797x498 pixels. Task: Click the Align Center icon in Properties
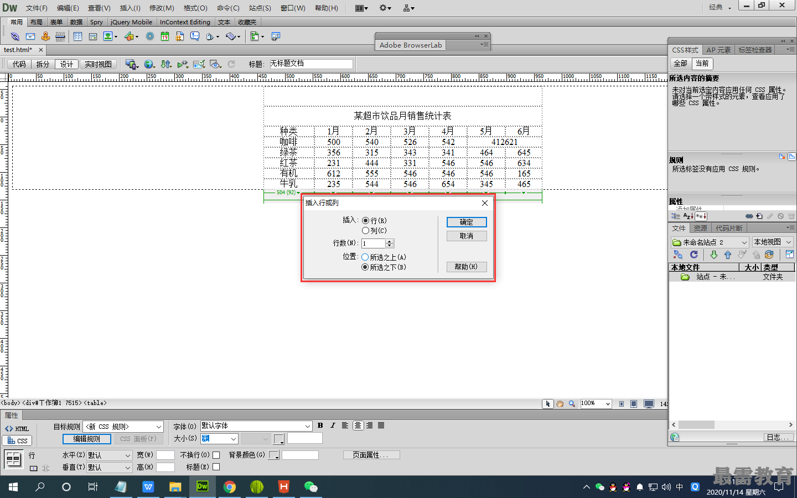pos(358,426)
